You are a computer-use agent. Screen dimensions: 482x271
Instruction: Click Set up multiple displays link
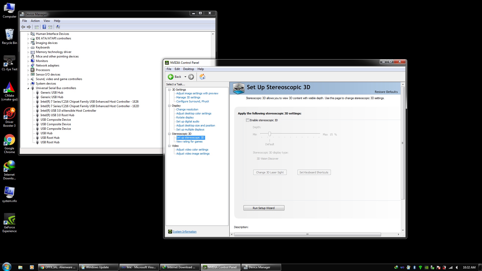pos(190,129)
